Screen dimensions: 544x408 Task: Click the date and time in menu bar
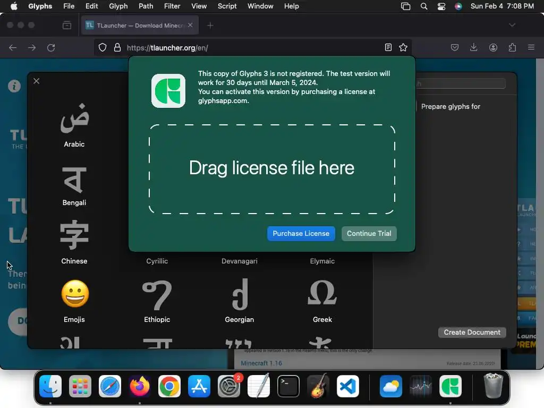pos(502,6)
